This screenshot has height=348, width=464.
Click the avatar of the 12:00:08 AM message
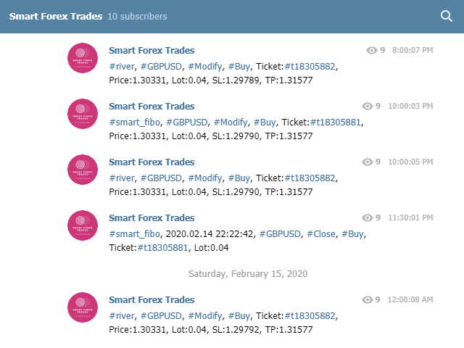tap(83, 307)
